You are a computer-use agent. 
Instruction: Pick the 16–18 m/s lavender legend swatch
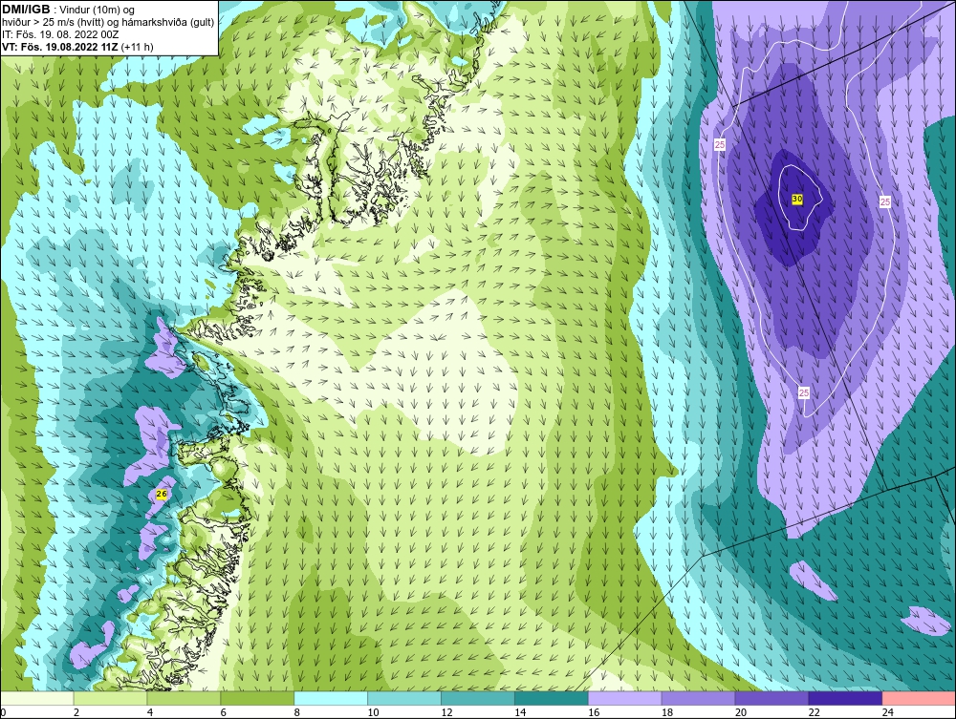tap(625, 698)
